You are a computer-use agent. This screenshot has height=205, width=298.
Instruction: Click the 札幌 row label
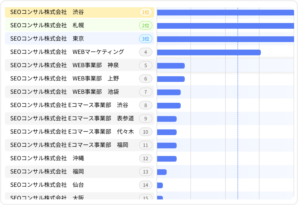click(56, 25)
